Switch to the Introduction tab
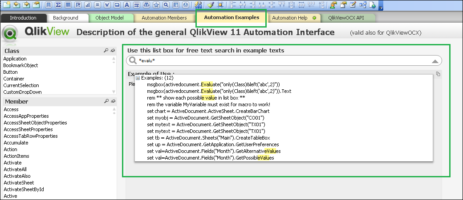This screenshot has width=463, height=200. pos(23,18)
